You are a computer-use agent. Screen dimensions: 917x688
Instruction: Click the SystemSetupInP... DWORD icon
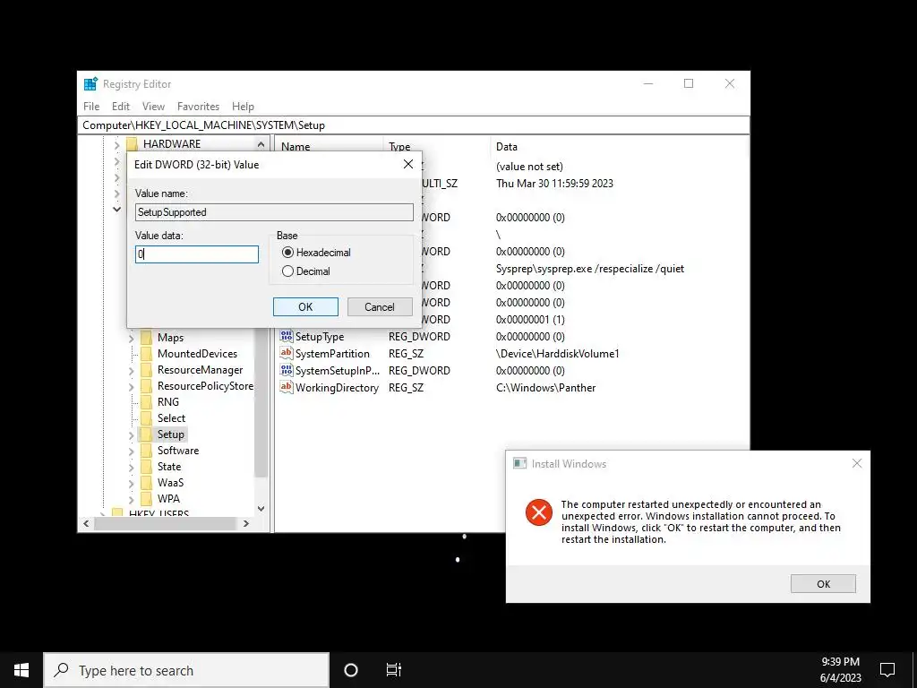(x=286, y=370)
